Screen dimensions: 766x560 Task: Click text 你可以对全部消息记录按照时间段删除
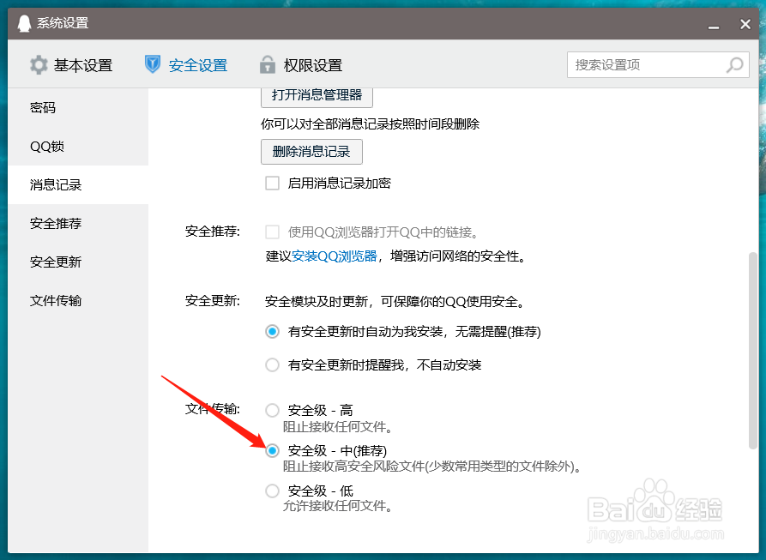[x=371, y=124]
